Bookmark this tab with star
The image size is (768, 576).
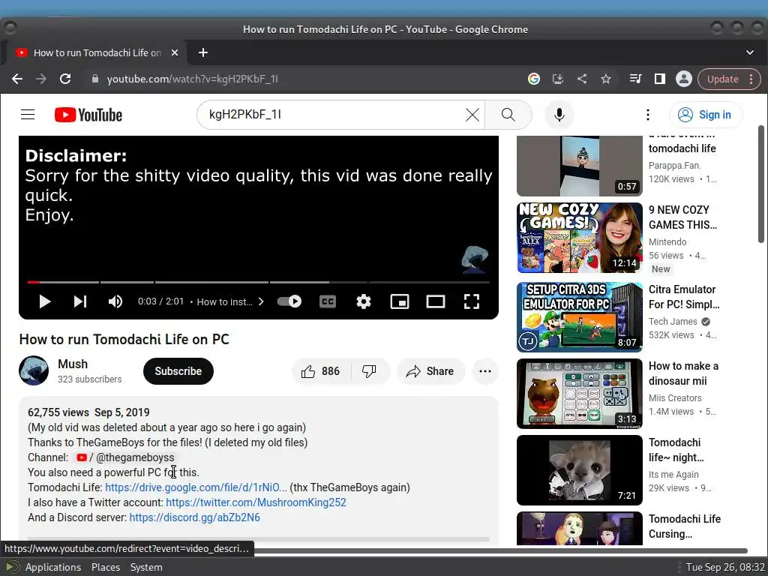[x=606, y=79]
